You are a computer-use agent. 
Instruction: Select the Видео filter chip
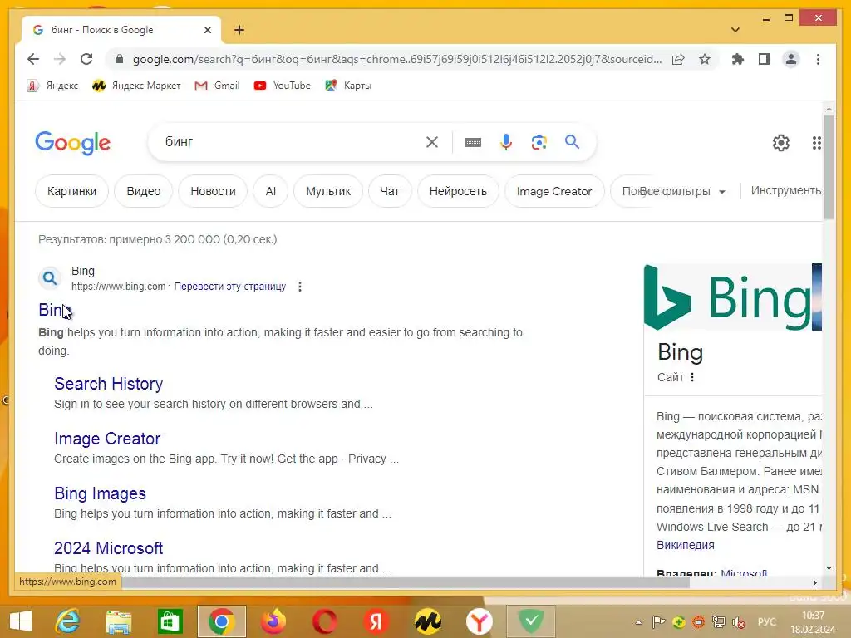143,191
